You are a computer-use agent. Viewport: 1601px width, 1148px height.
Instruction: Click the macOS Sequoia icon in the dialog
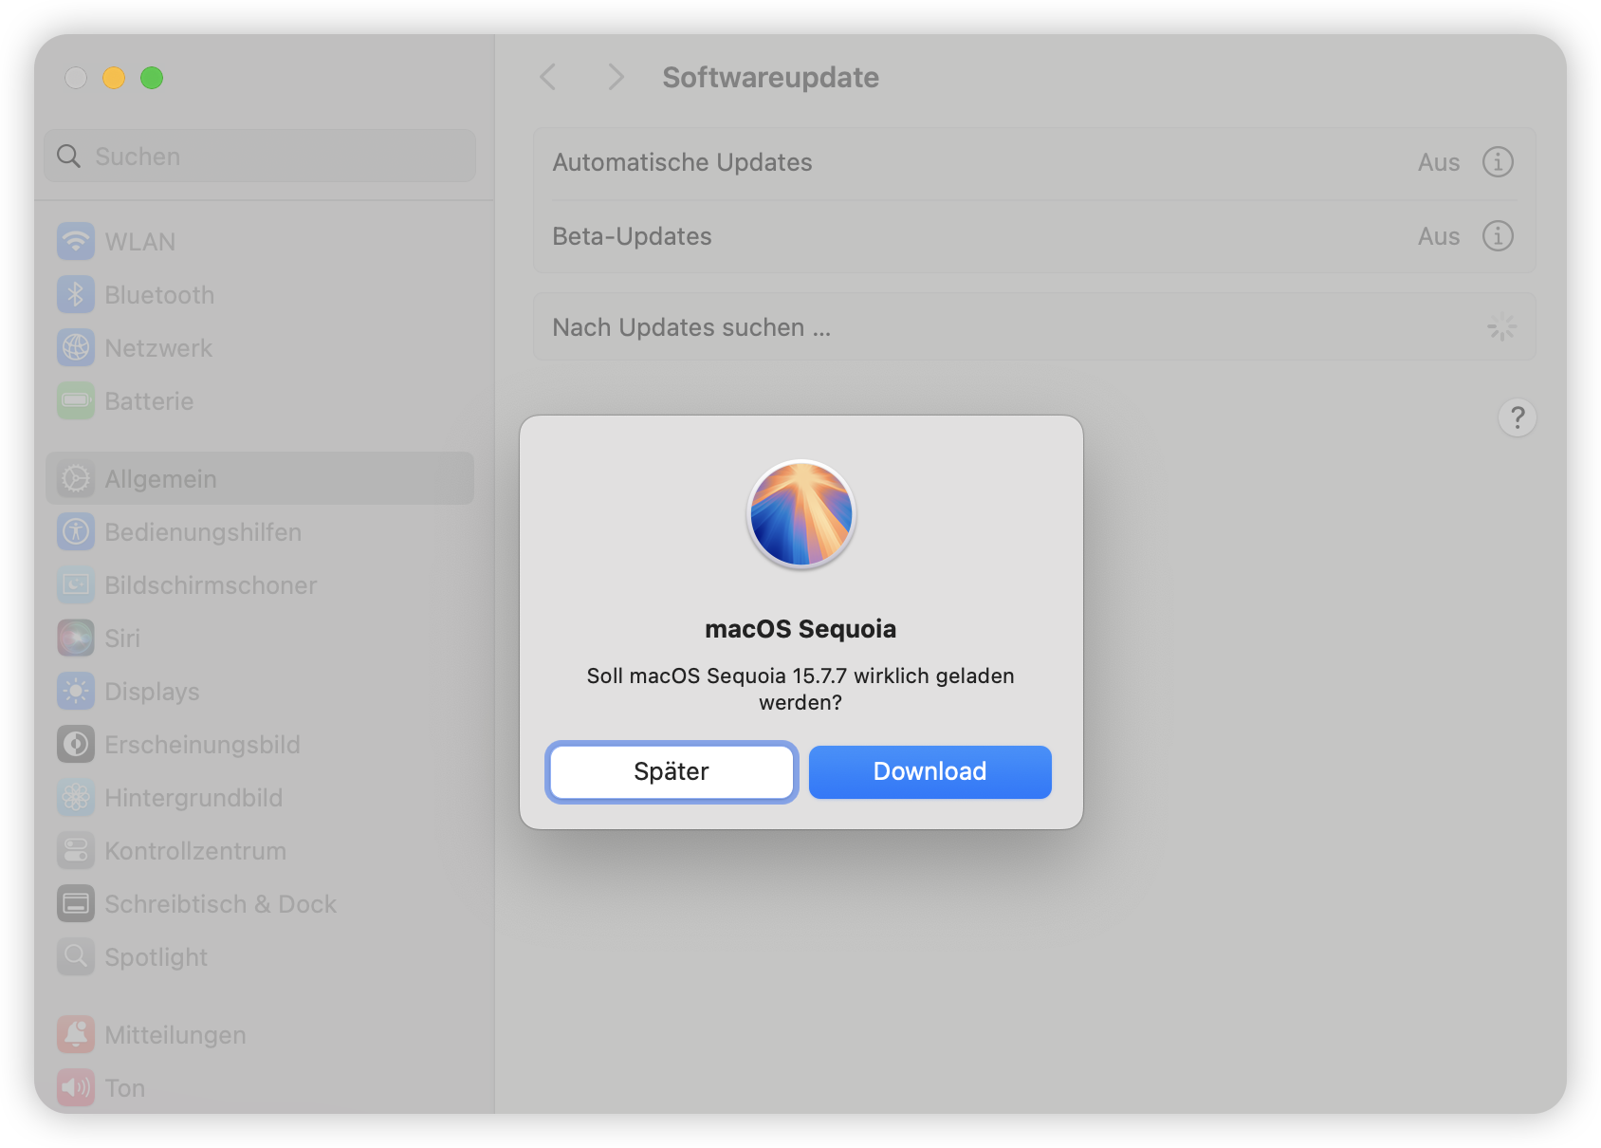click(801, 513)
